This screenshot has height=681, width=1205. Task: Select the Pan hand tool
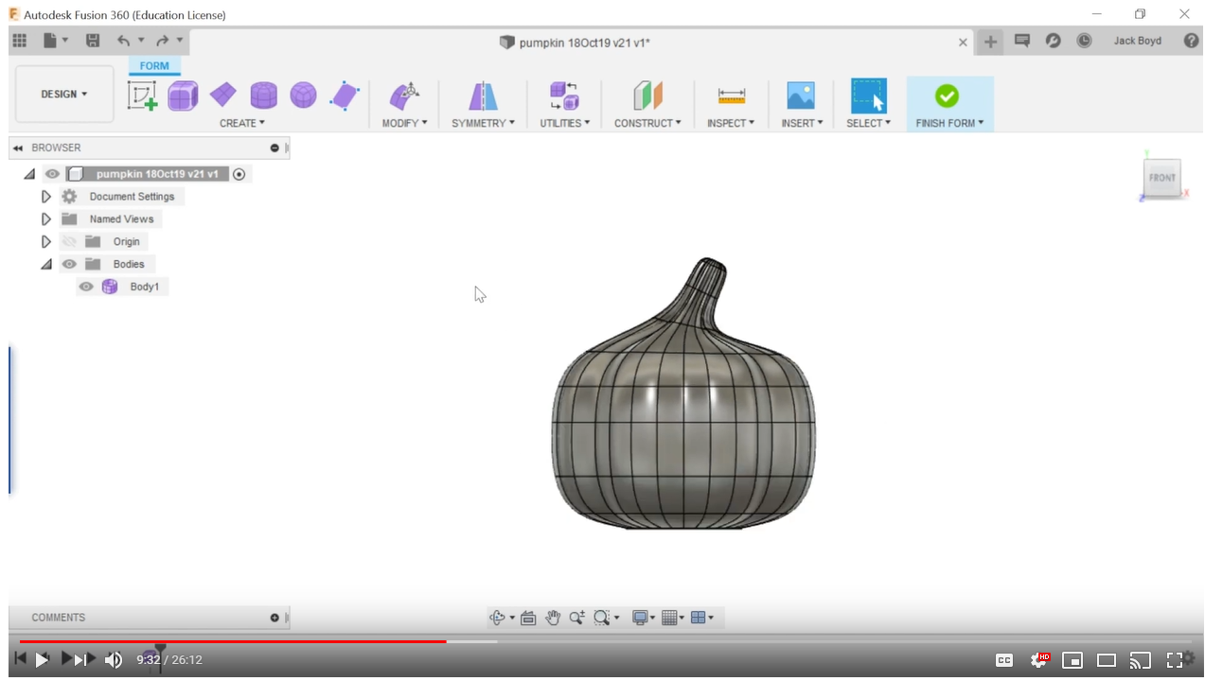pos(553,618)
